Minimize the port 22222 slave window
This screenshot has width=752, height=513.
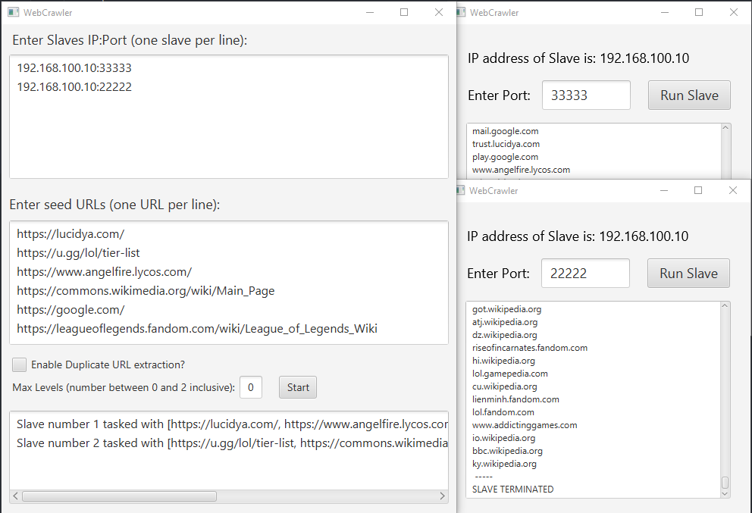[x=664, y=190]
